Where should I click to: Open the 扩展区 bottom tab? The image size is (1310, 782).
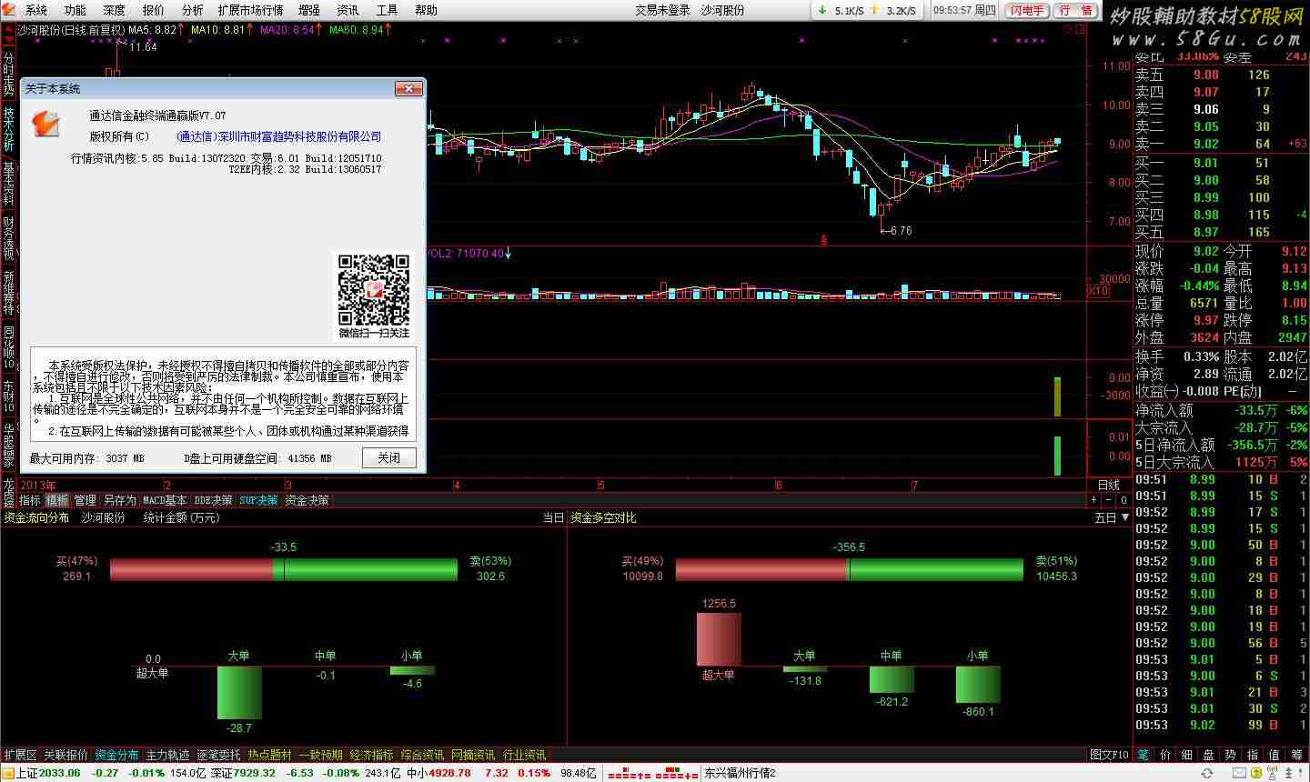(20, 755)
